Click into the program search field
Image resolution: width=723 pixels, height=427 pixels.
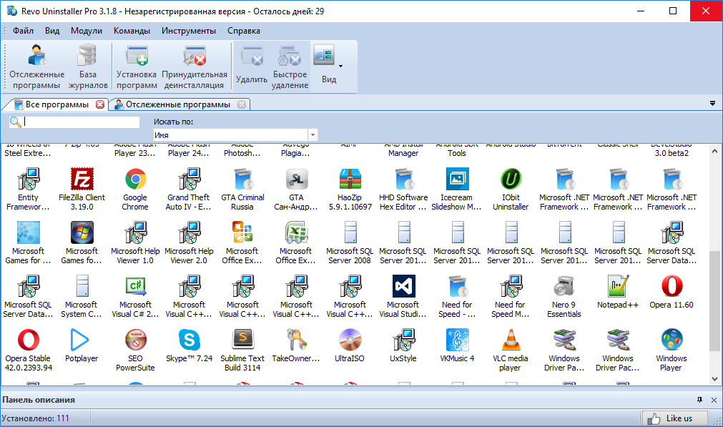pyautogui.click(x=81, y=122)
